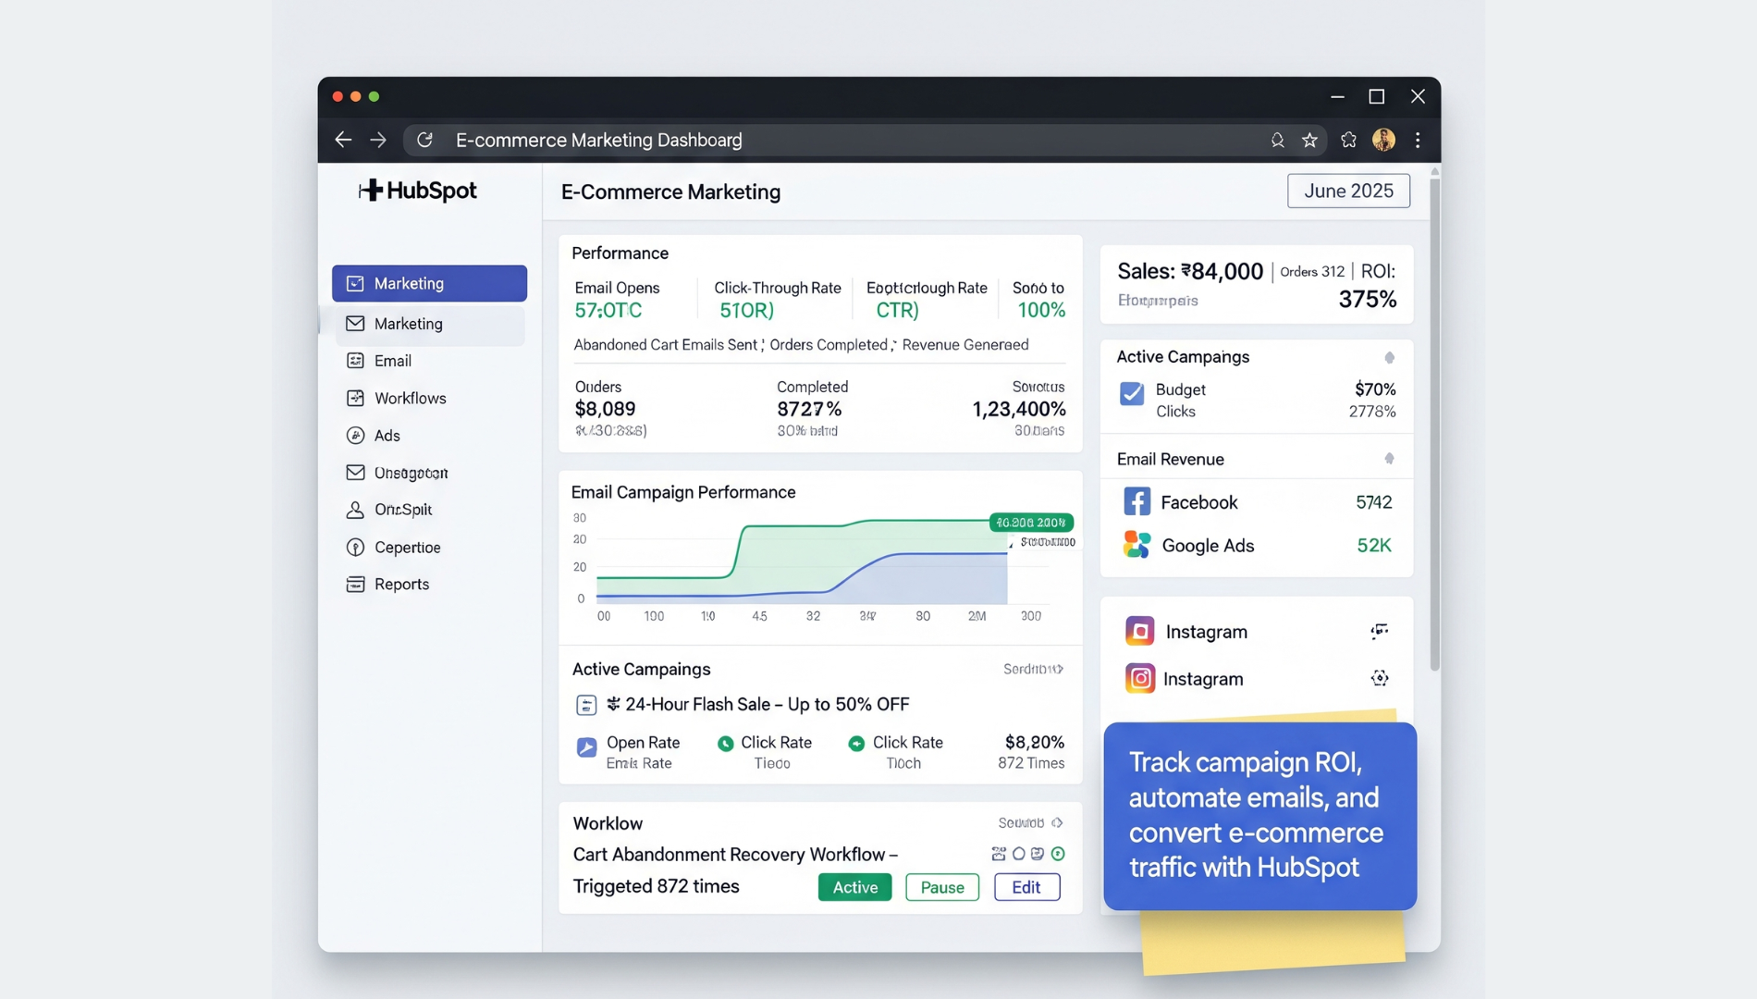Open settings gear on second Instagram row
The image size is (1757, 999).
pyautogui.click(x=1379, y=678)
